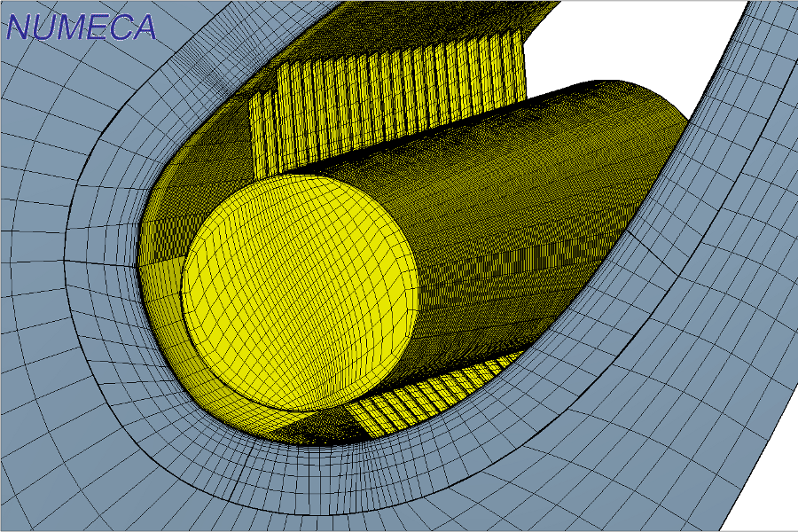Click the NUMECA logo text

(x=81, y=27)
